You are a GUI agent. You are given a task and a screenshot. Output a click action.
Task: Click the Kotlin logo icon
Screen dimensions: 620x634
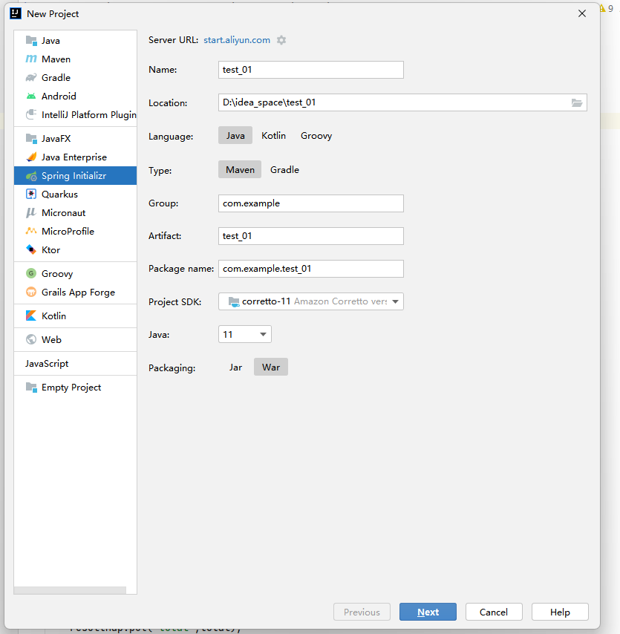31,316
